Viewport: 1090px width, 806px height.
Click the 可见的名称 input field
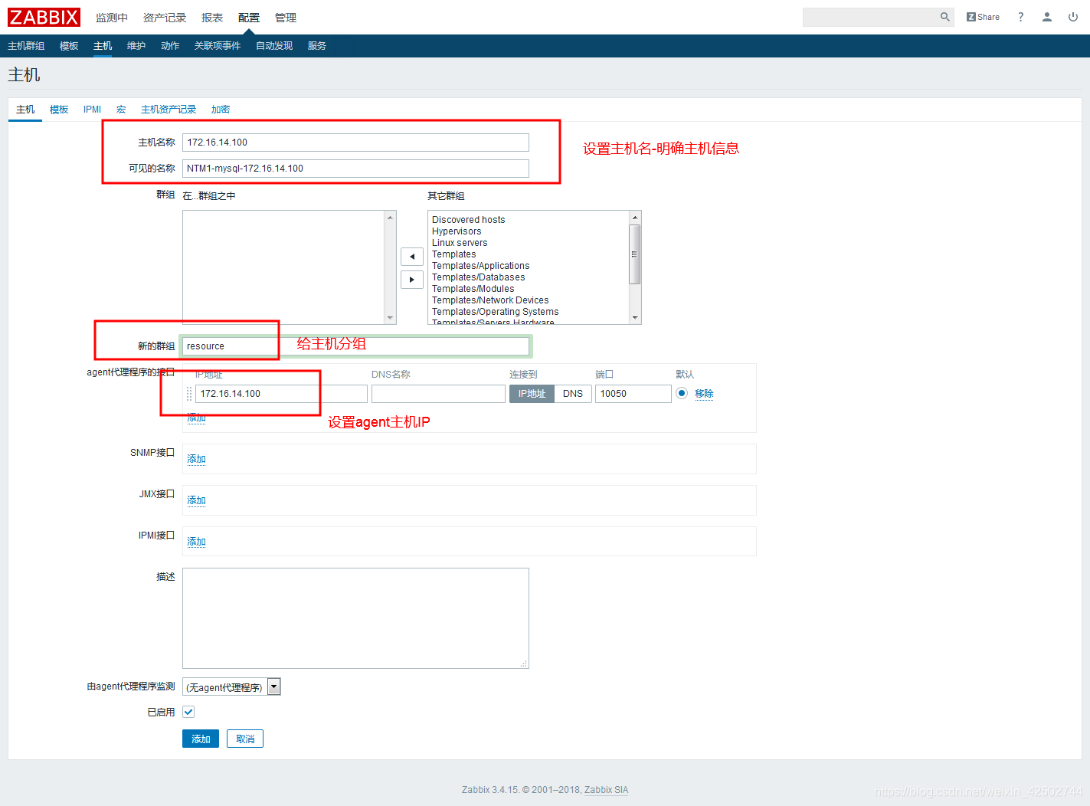coord(355,169)
